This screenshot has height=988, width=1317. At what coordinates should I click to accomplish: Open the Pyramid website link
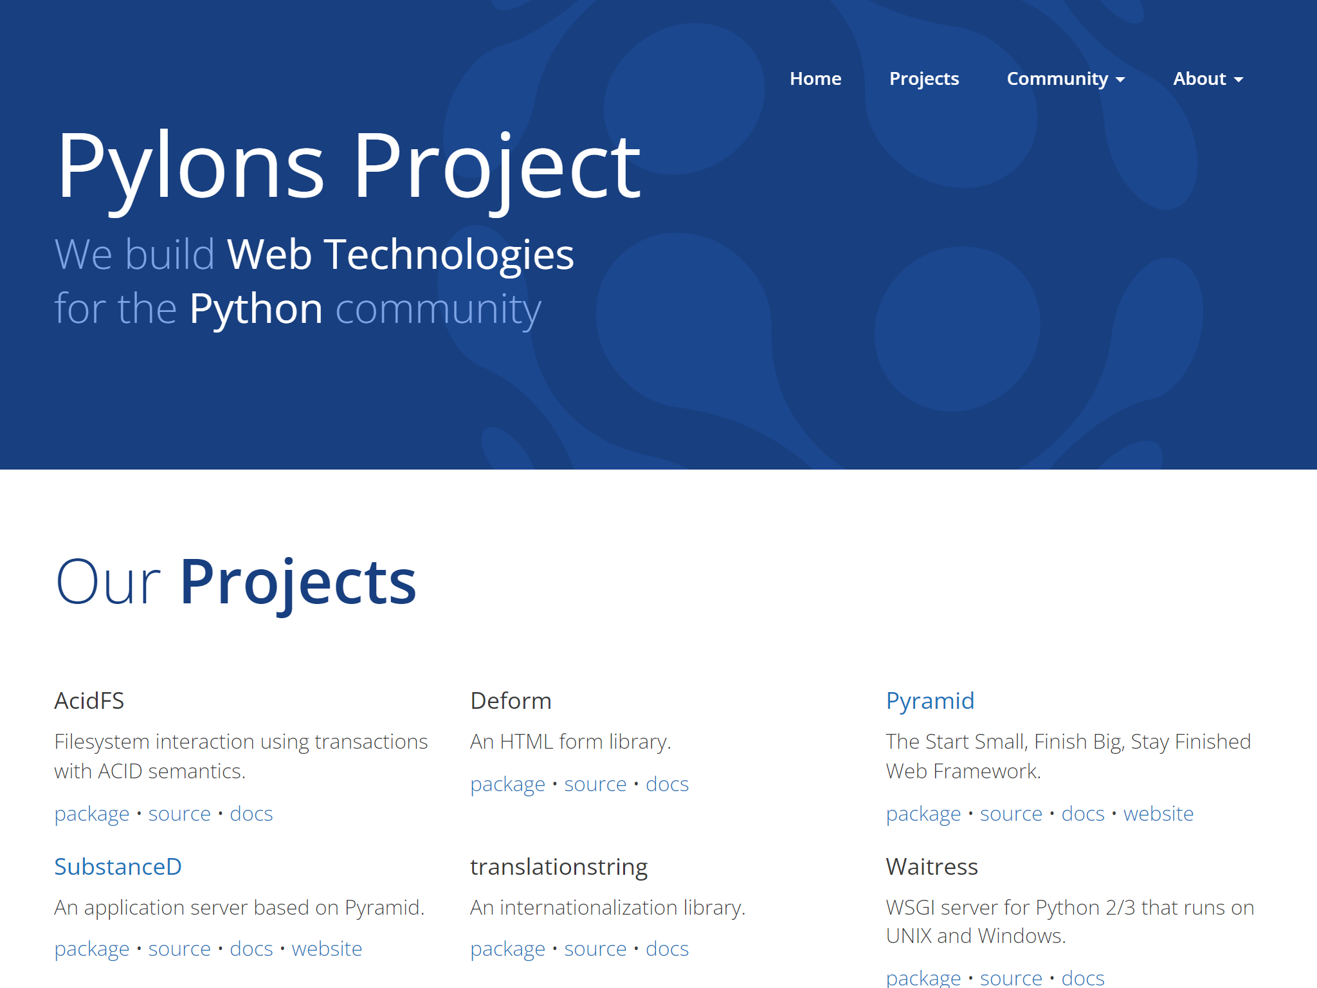[1158, 813]
